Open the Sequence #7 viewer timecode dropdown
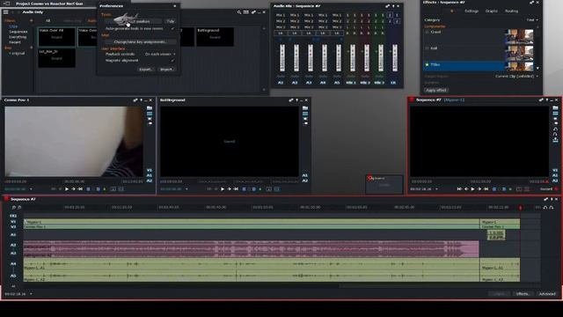The width and height of the screenshot is (563, 317). (437, 189)
